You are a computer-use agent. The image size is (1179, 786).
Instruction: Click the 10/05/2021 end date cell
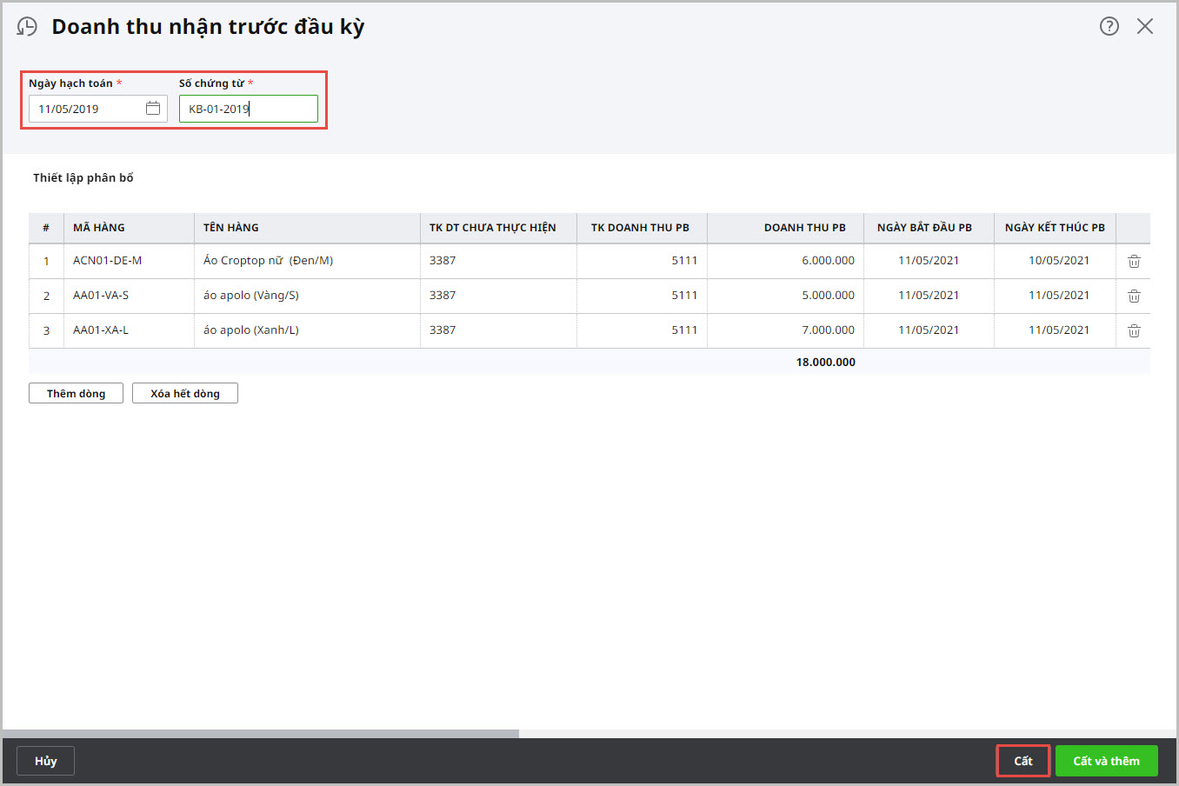pyautogui.click(x=1058, y=261)
